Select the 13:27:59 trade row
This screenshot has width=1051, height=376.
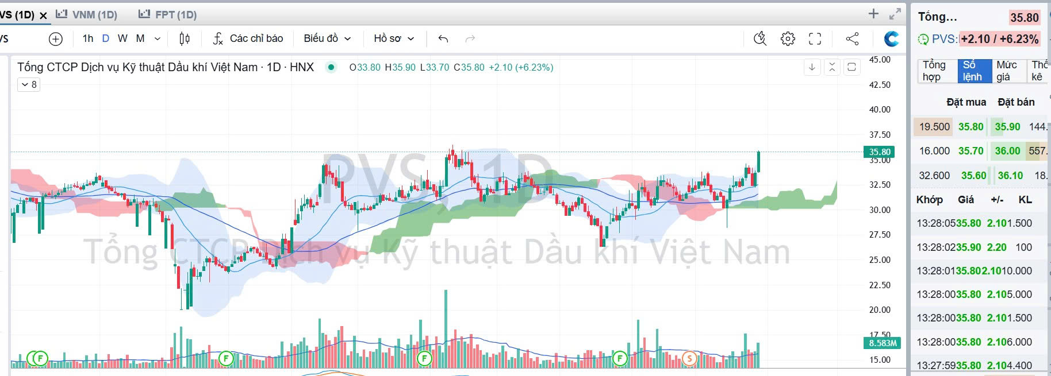point(979,365)
